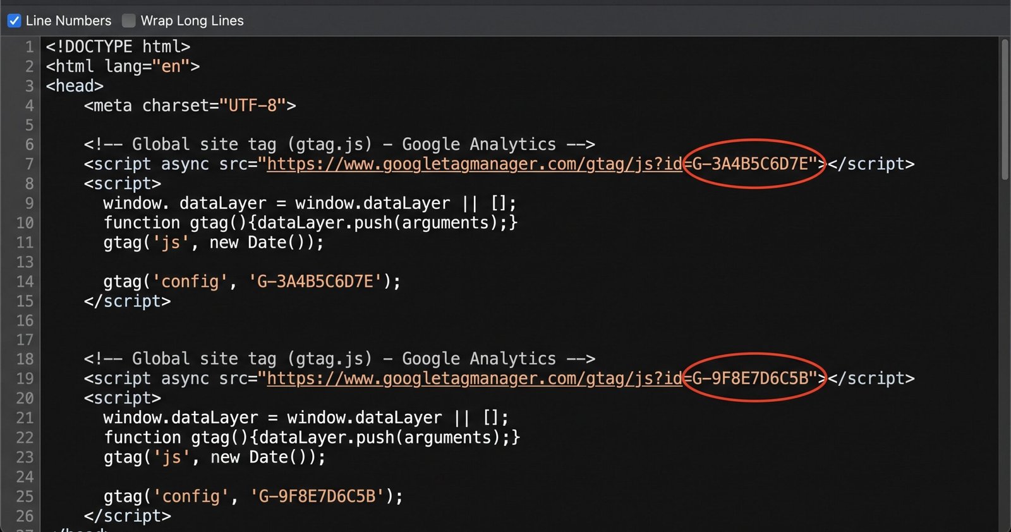Click the Global site tag comment on line 18
This screenshot has width=1011, height=532.
pos(339,359)
